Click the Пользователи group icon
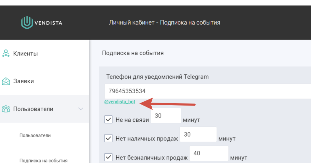Viewport: 311px width, 163px height. pos(6,109)
